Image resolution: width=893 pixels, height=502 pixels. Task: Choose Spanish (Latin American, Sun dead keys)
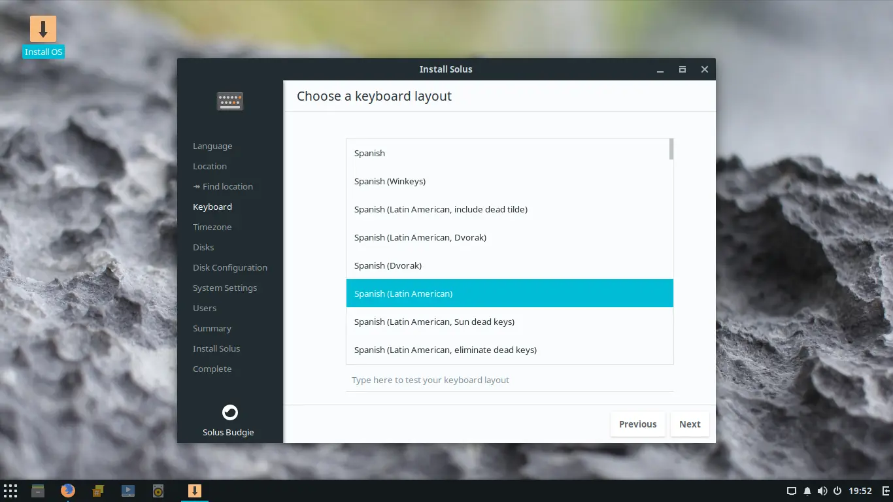pyautogui.click(x=510, y=322)
